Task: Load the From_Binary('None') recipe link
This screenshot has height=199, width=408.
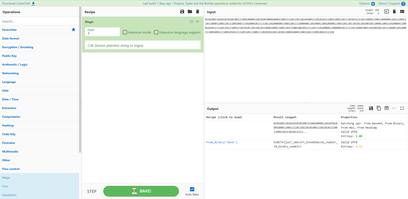Action: pos(222,142)
